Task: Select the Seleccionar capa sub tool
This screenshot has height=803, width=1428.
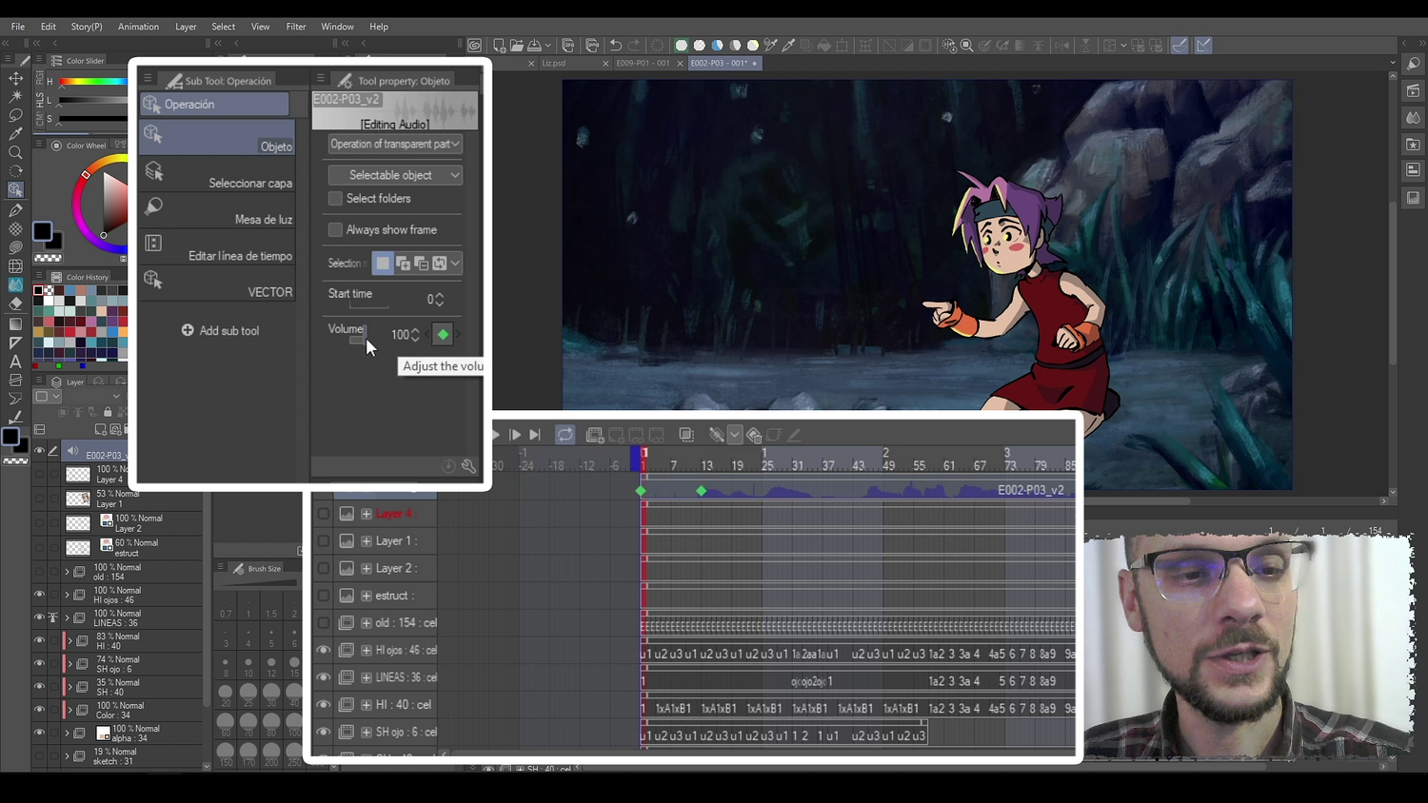Action: tap(217, 173)
